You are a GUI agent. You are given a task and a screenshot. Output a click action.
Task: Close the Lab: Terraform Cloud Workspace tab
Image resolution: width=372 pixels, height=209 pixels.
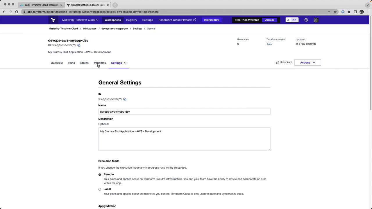(x=61, y=5)
